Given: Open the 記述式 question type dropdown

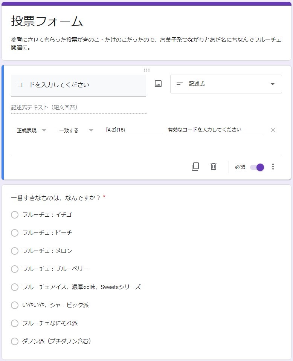Looking at the screenshot, I should (226, 84).
